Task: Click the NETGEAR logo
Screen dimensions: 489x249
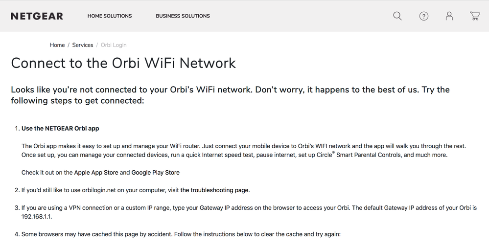Action: click(37, 16)
